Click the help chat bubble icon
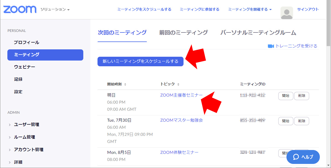This screenshot has height=168, width=331. point(296,157)
